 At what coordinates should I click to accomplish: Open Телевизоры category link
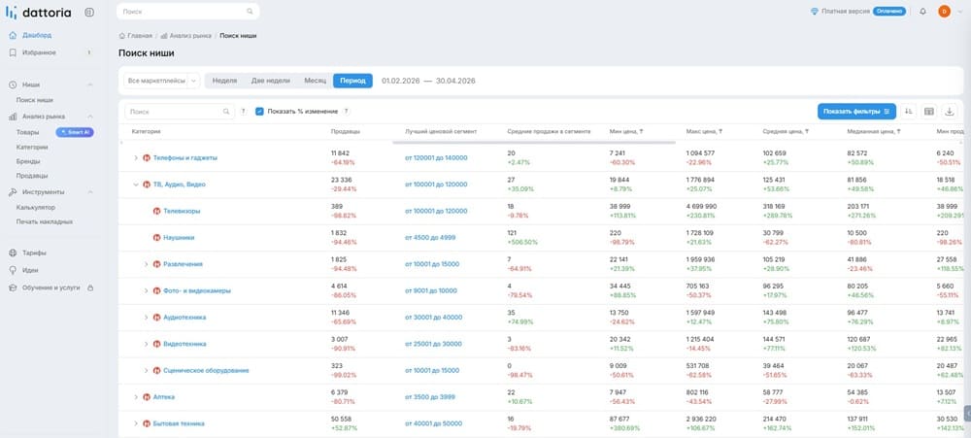pos(182,212)
